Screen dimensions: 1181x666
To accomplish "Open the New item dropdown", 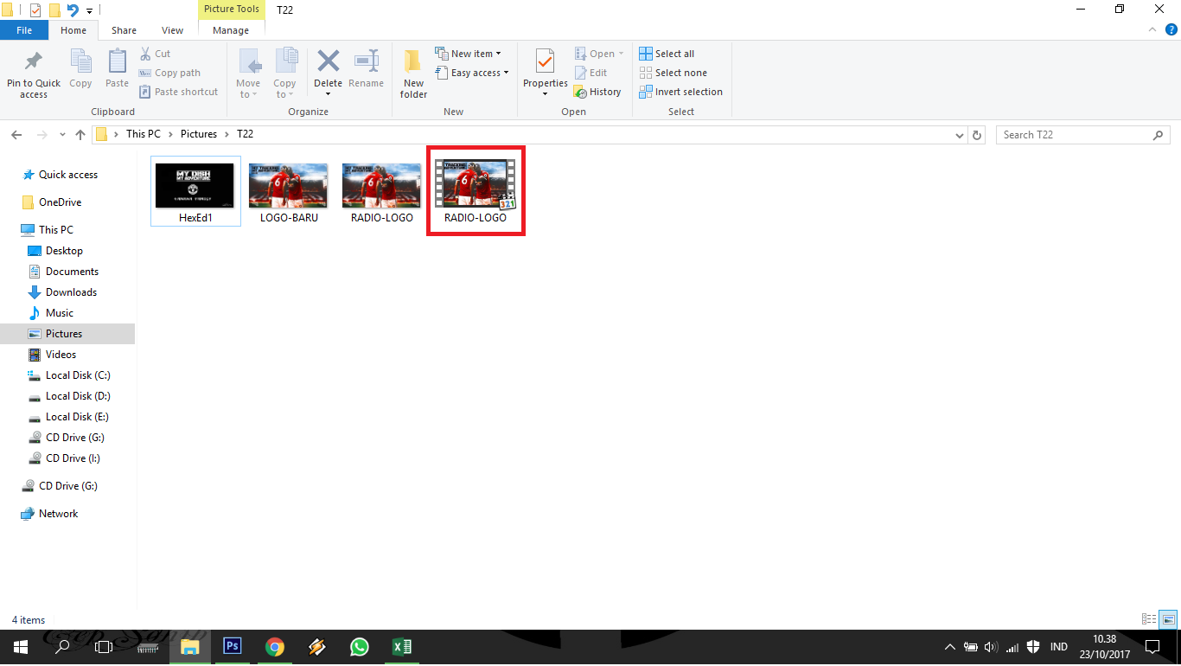I will (x=468, y=54).
